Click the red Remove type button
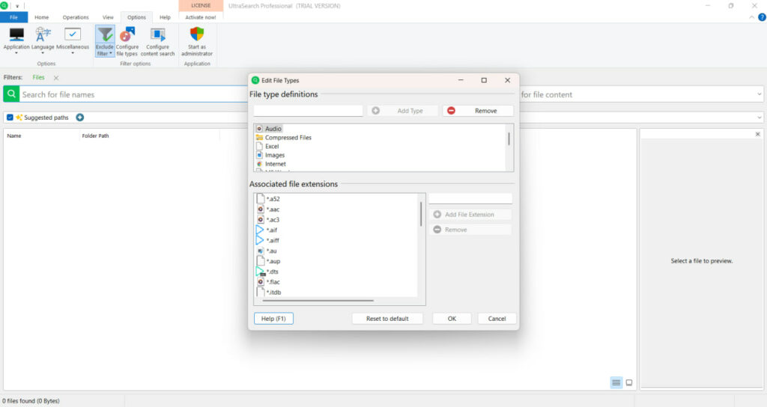Screen dimensions: 767x407 [478, 111]
